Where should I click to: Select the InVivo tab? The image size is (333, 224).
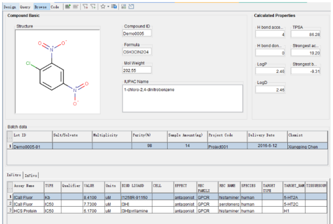point(31,175)
